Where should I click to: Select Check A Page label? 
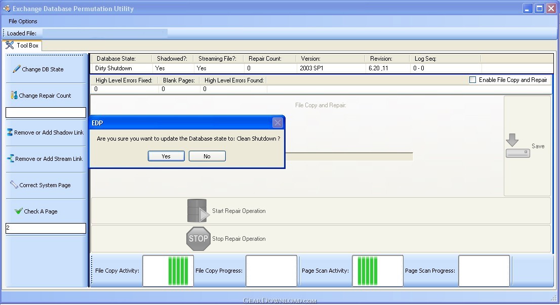(x=41, y=211)
